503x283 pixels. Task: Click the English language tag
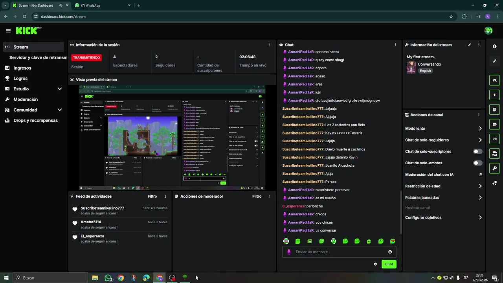point(425,71)
